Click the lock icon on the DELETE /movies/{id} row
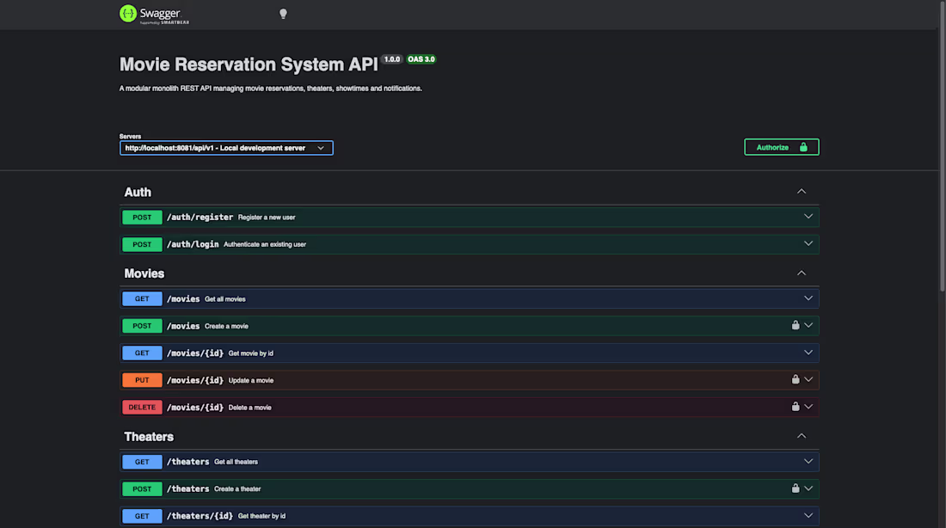This screenshot has height=528, width=946. click(795, 407)
